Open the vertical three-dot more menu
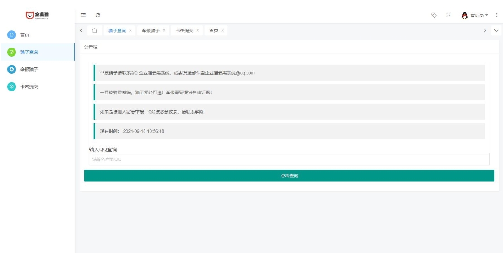This screenshot has width=503, height=253. pyautogui.click(x=497, y=15)
